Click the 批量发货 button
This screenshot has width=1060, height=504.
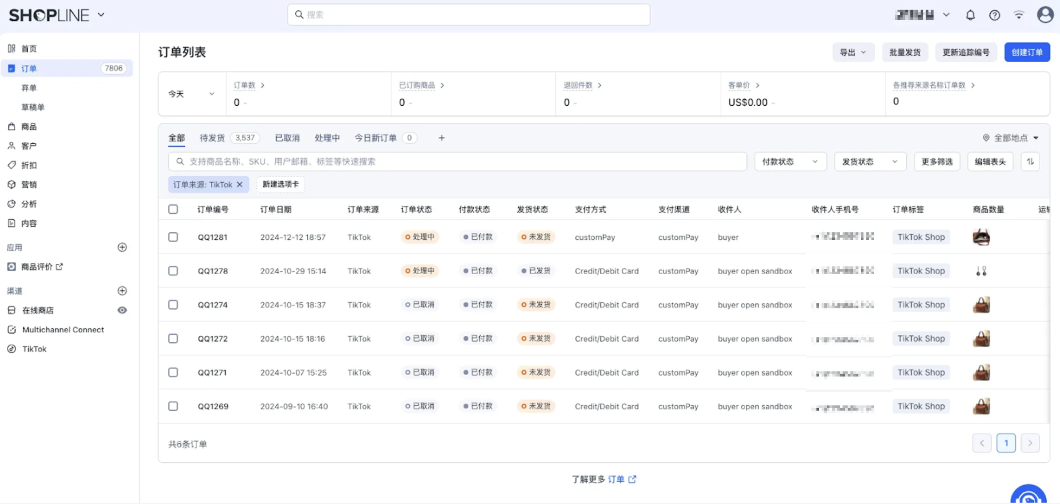[904, 52]
